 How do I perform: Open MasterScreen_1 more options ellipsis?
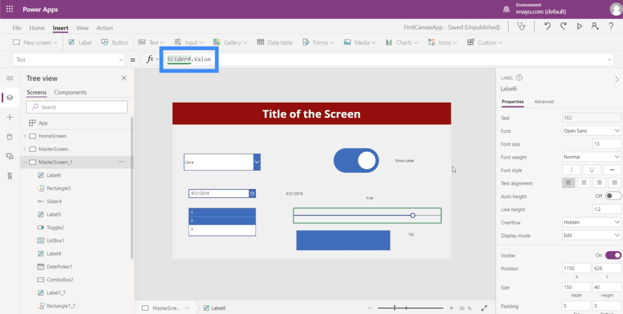(121, 162)
